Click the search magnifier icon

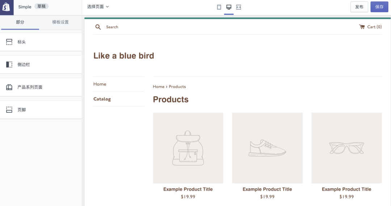(x=98, y=27)
